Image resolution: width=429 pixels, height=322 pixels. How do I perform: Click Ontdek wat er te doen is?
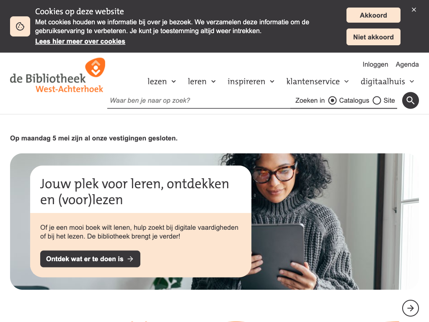click(x=90, y=259)
